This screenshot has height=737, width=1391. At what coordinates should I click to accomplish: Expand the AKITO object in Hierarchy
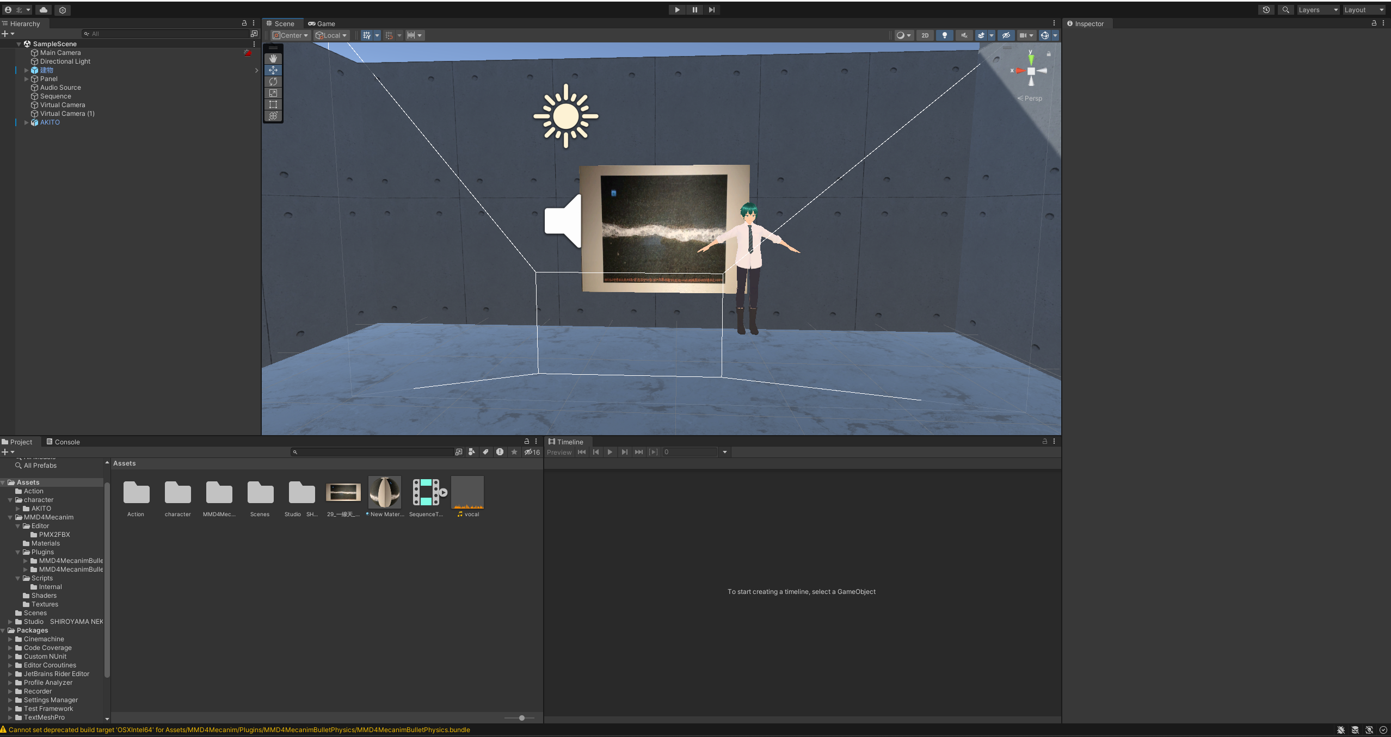[26, 122]
